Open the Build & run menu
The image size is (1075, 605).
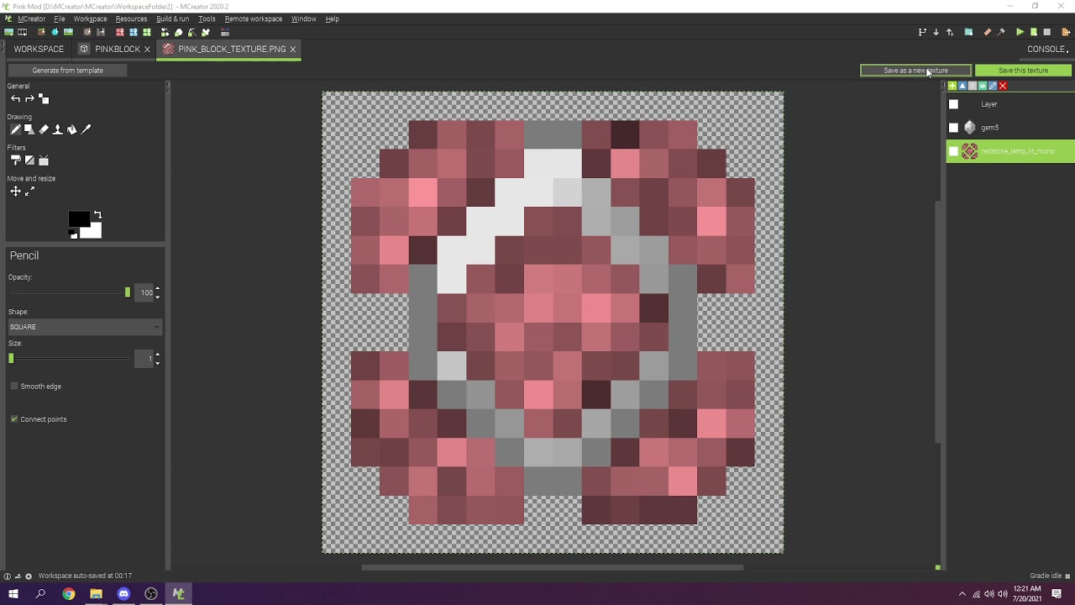click(x=173, y=18)
